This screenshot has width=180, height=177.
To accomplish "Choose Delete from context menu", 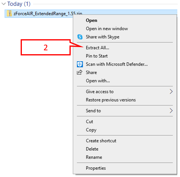I will [x=92, y=149].
